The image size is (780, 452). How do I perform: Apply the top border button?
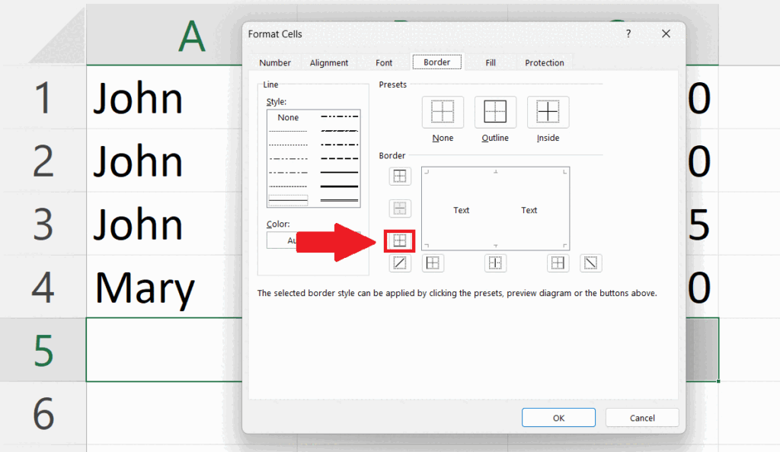pos(400,177)
